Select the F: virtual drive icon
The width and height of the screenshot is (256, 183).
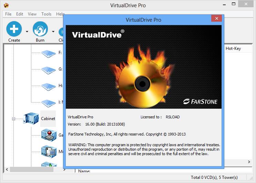tap(48, 54)
